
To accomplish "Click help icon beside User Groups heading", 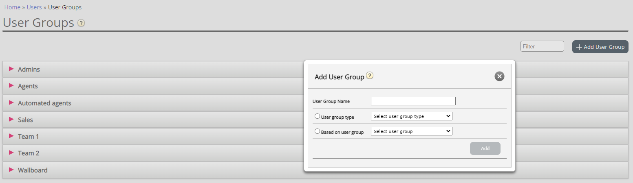I will tap(81, 23).
